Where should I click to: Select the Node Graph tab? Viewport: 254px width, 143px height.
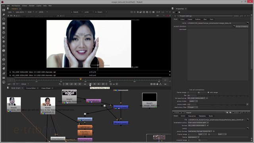16,88
